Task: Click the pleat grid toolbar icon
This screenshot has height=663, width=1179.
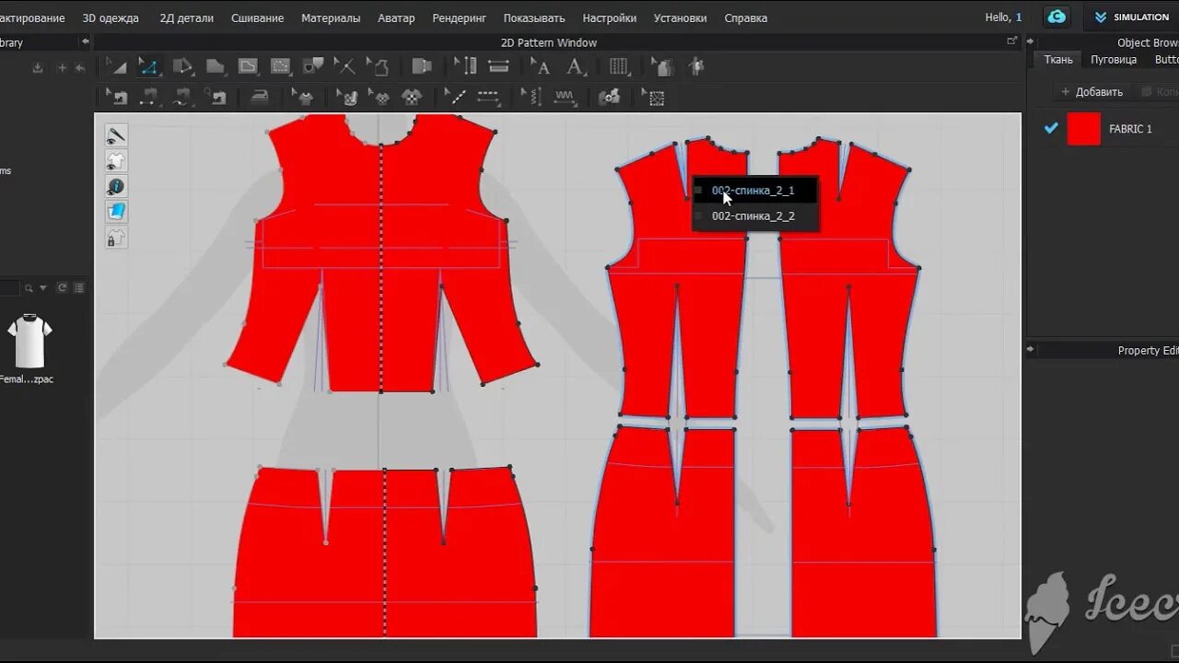Action: [619, 66]
